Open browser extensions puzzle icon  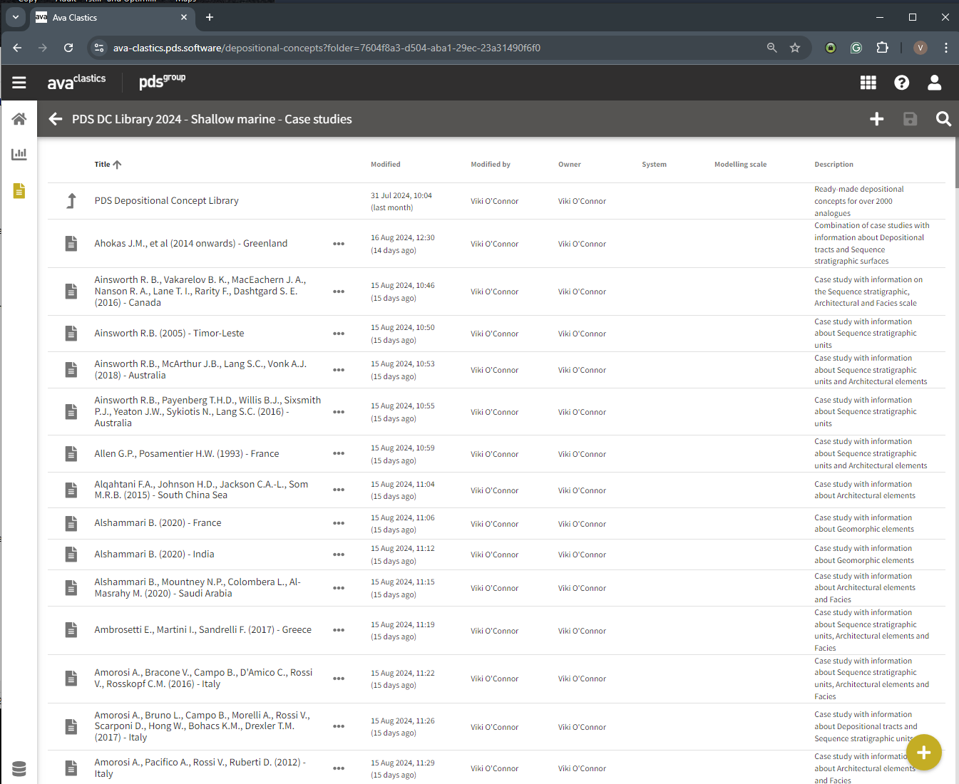882,48
